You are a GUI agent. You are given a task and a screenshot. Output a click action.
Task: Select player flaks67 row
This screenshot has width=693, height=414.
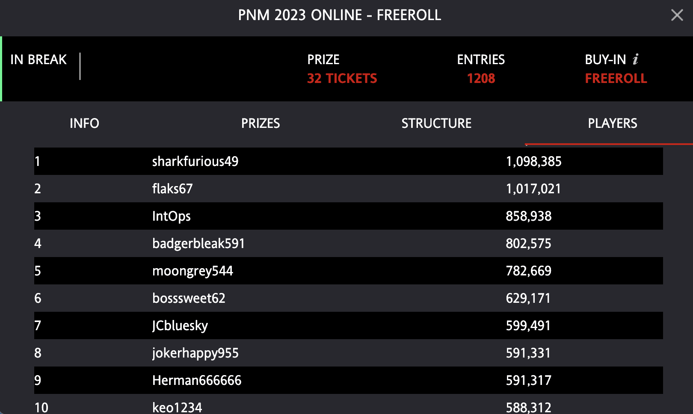point(349,189)
